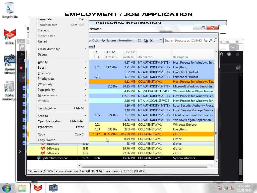The image size is (257, 193).
Task: Select the SystemInformer.exe process row
Action: tap(120, 158)
